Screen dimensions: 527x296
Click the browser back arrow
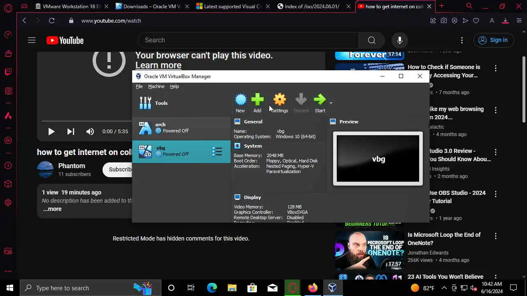(x=24, y=21)
